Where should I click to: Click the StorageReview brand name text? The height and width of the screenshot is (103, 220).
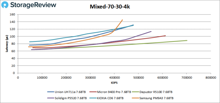(33, 5)
